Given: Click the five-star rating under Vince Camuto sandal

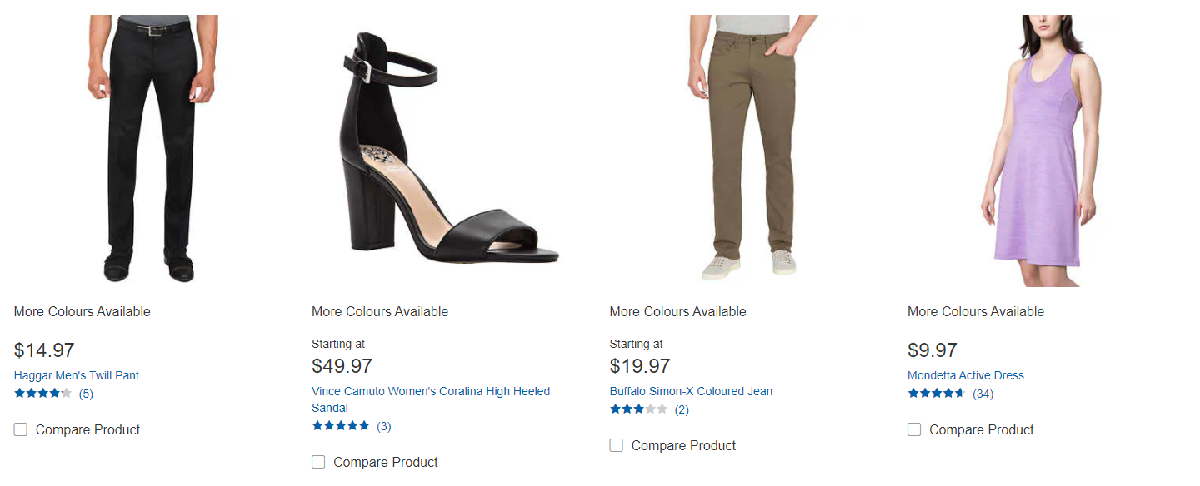Looking at the screenshot, I should pyautogui.click(x=341, y=426).
